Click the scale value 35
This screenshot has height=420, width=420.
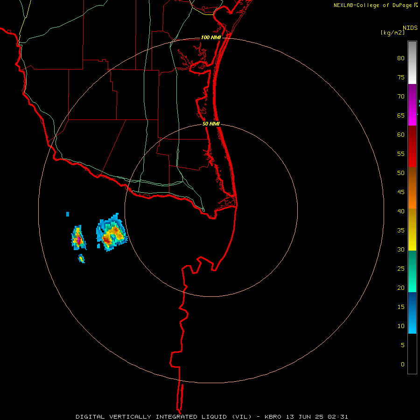[x=401, y=231]
